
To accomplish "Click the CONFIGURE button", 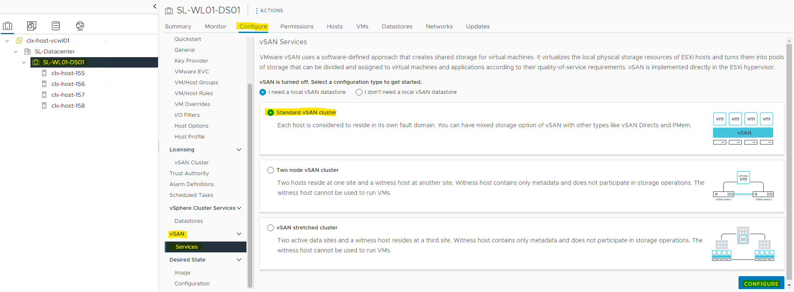I will (x=761, y=284).
